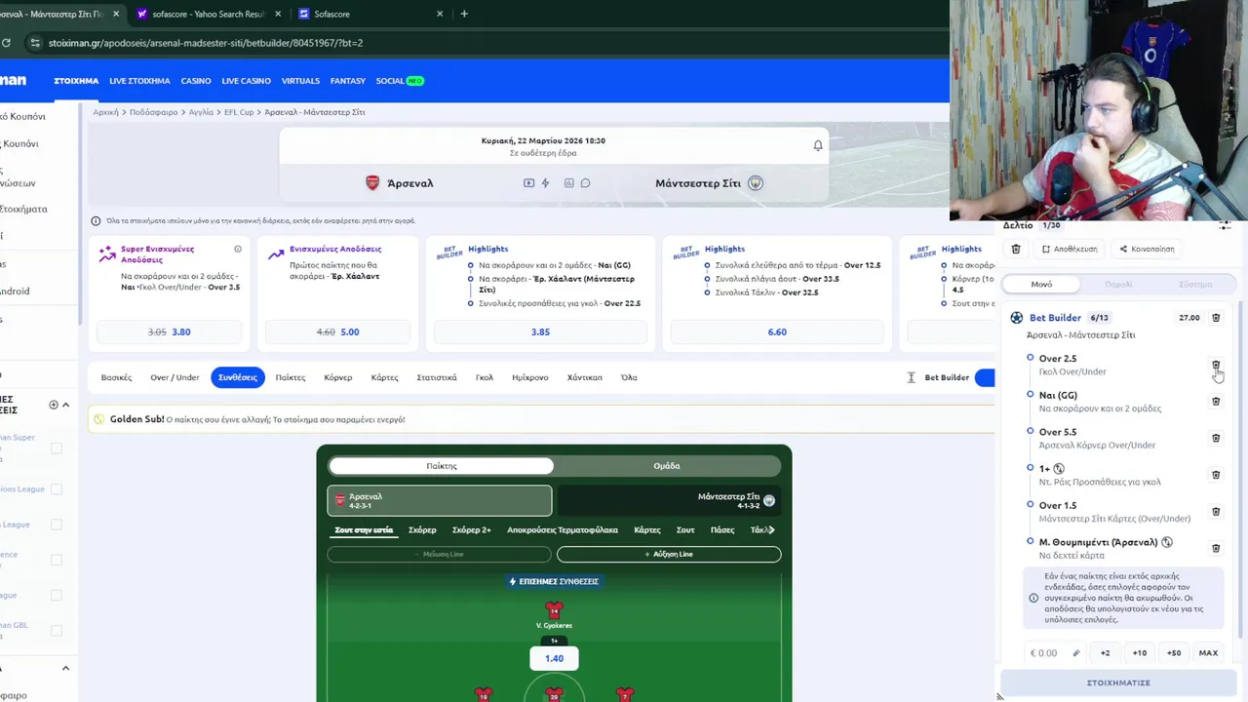Screen dimensions: 1248x702
Task: Click the lightning icon near Άρσεναλ
Action: (545, 183)
